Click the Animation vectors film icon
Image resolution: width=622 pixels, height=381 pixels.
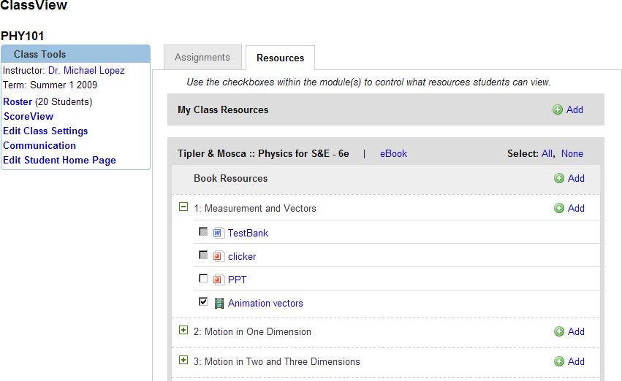tap(219, 303)
